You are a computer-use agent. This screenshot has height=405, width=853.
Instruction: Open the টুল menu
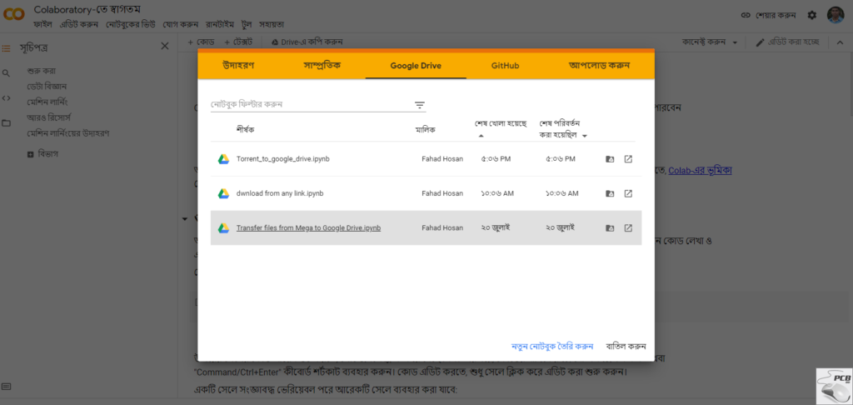point(247,24)
